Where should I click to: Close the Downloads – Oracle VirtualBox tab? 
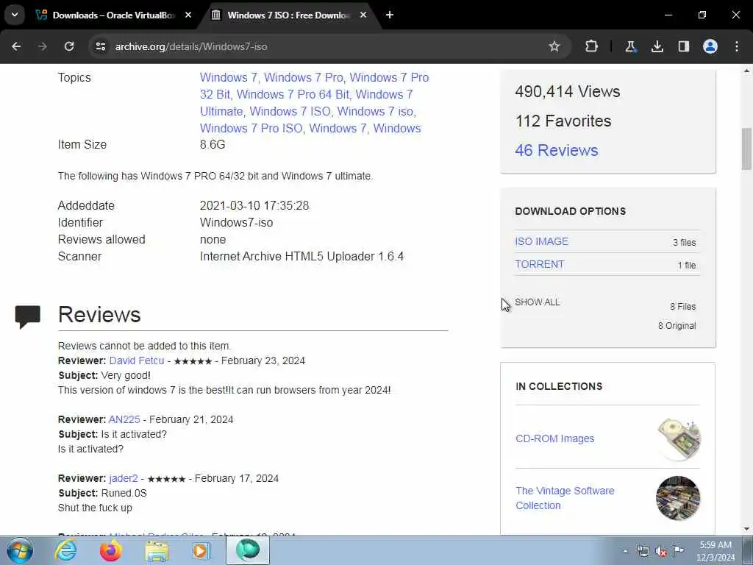188,15
